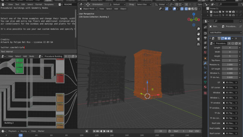Toggle modifier edit mode display button
The image size is (243, 137).
click(x=222, y=38)
